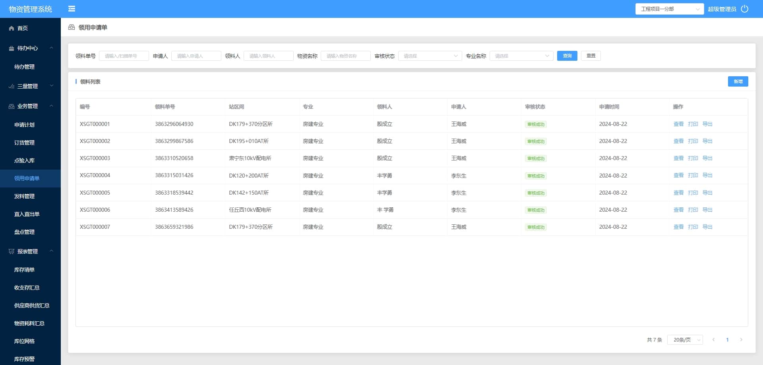This screenshot has width=763, height=365.
Task: Focus the 物资名称 input field
Action: 346,56
